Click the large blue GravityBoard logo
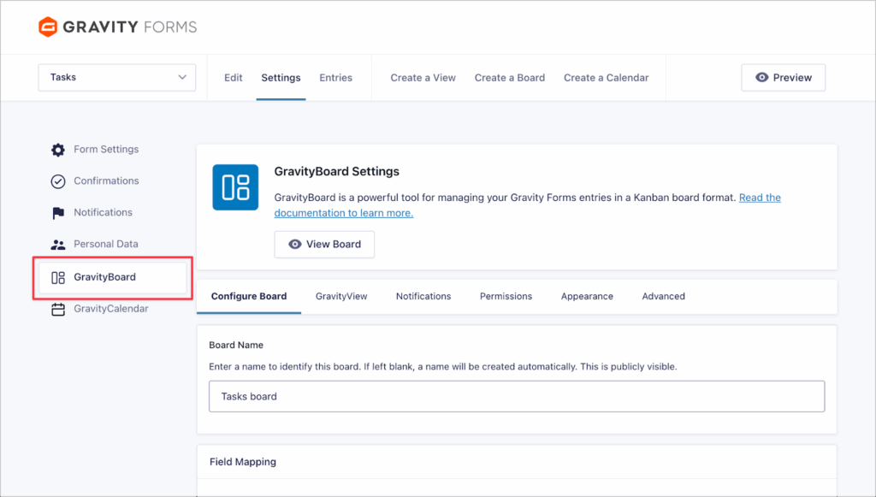This screenshot has height=497, width=876. (235, 187)
